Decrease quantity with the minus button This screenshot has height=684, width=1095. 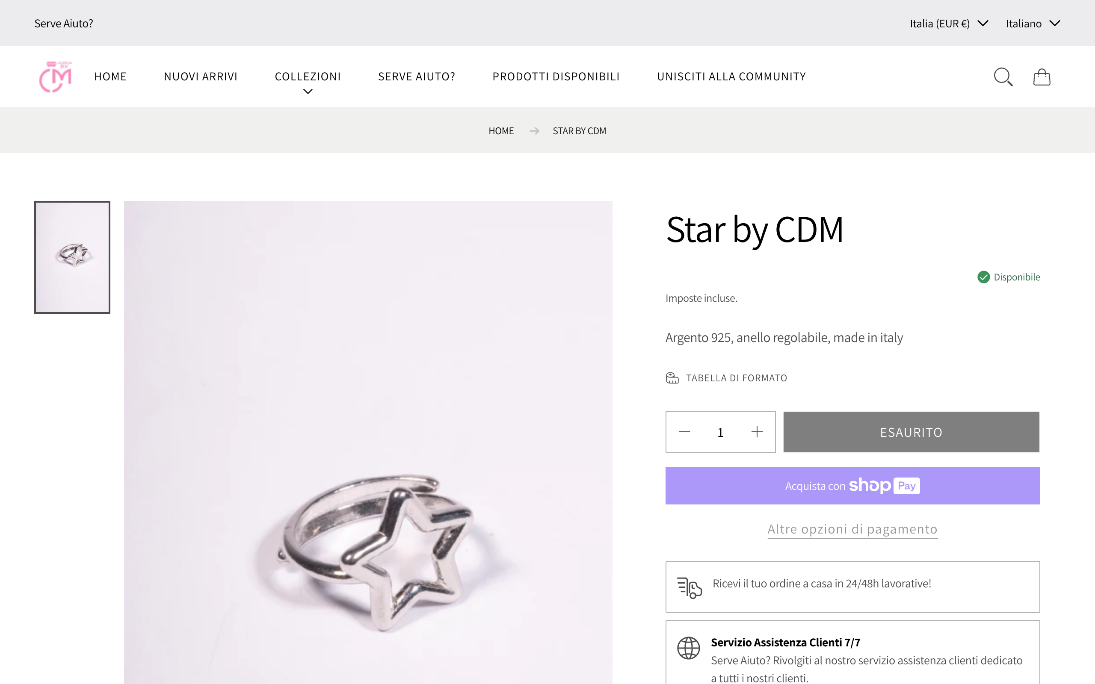point(684,432)
